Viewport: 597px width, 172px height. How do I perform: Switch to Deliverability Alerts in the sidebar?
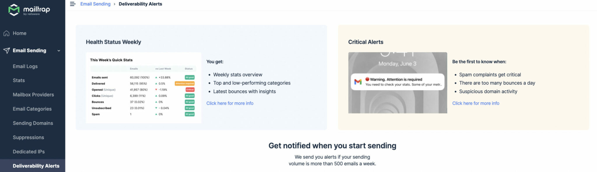(x=36, y=166)
